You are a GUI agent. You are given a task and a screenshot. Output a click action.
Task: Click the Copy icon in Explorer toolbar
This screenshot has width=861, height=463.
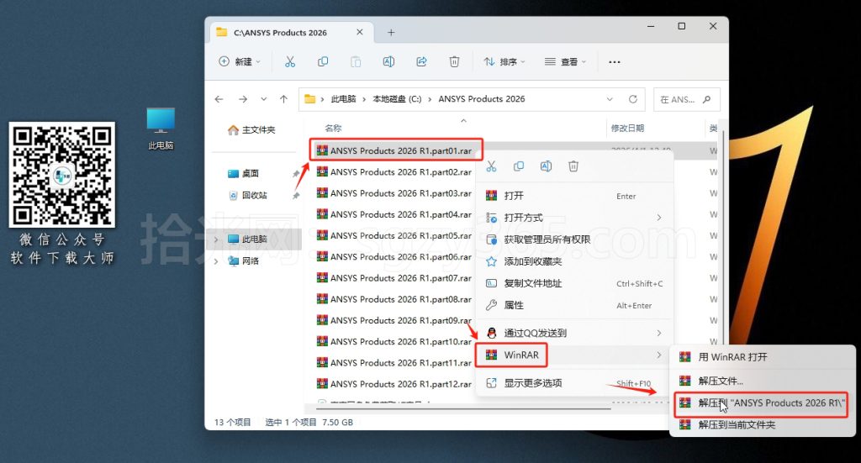coord(323,62)
